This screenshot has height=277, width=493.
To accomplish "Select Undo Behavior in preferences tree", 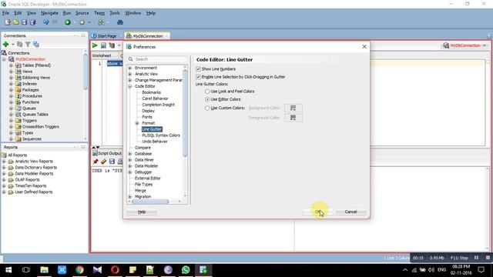I will tap(155, 142).
